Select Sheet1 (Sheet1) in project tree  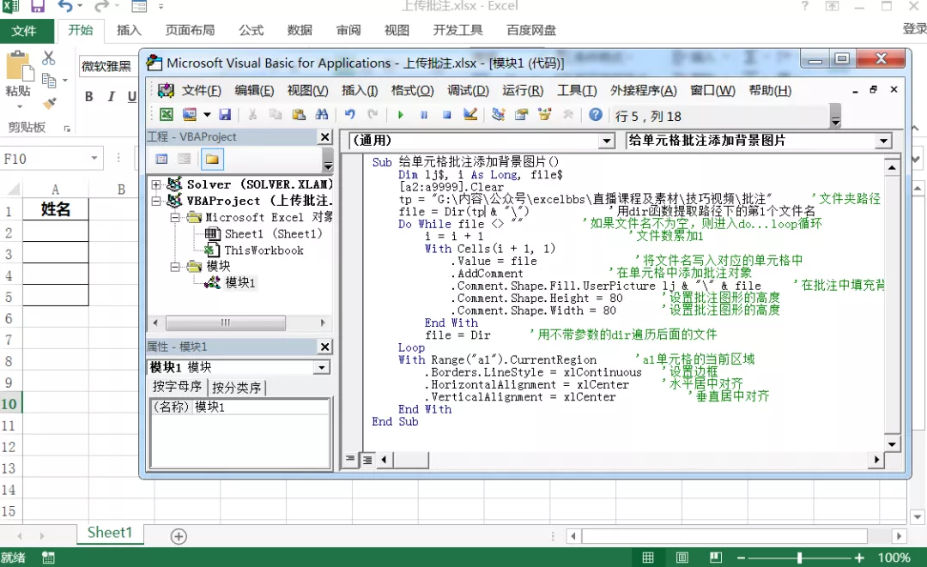tap(273, 234)
